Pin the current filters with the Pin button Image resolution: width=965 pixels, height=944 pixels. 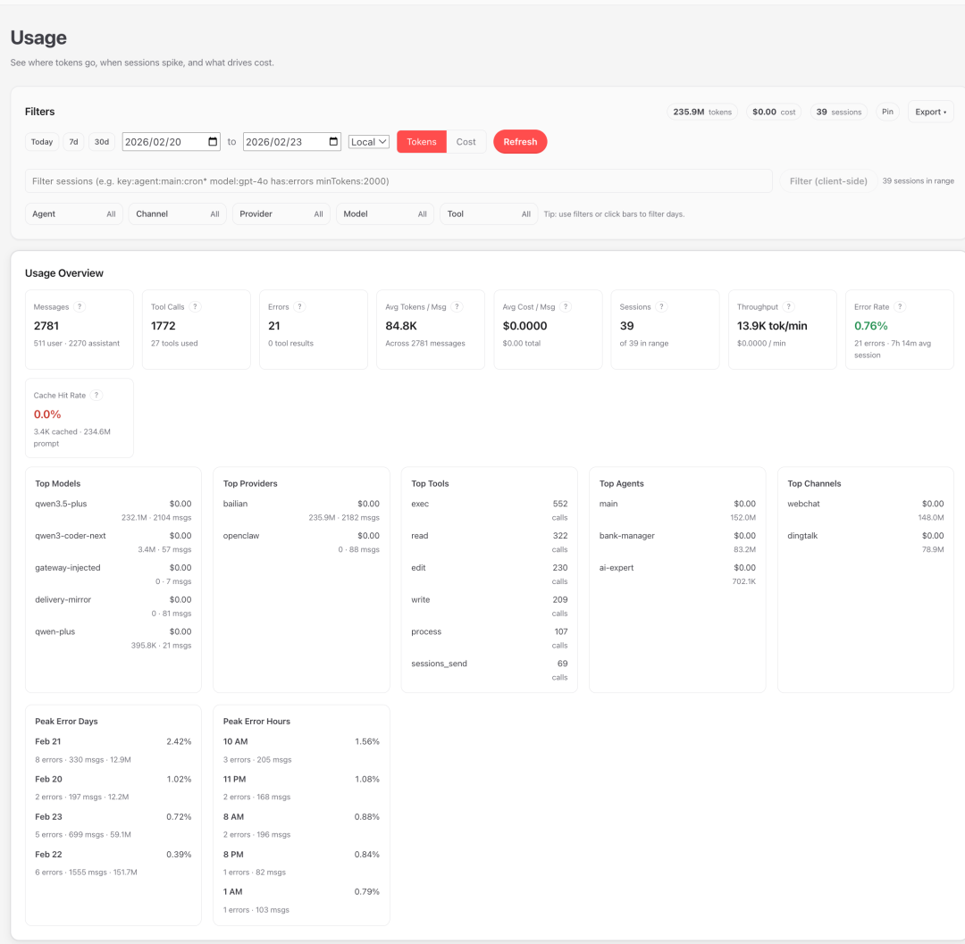887,112
